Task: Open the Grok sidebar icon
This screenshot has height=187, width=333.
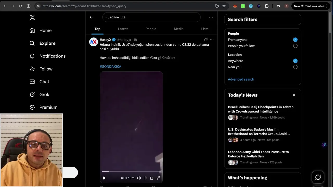Action: tap(32, 95)
